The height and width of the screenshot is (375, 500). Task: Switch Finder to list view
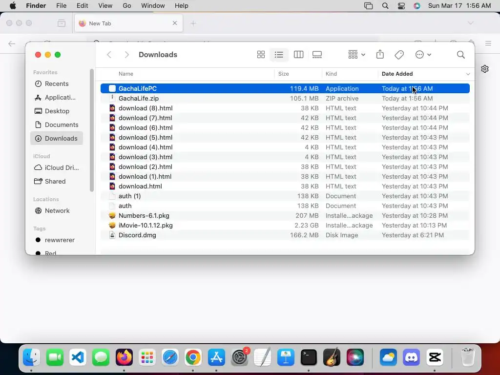(x=279, y=55)
